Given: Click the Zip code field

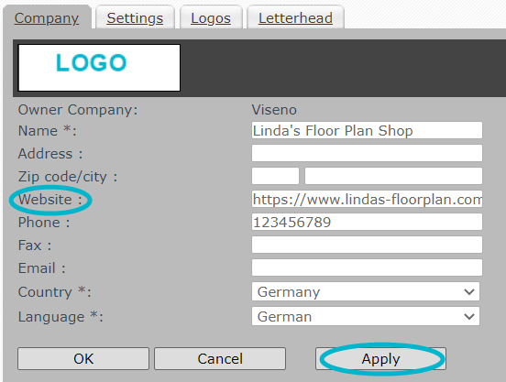Looking at the screenshot, I should point(275,176).
